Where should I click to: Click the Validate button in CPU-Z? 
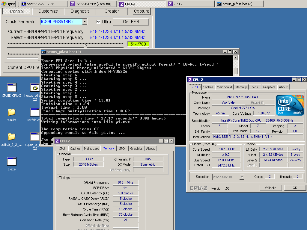271,188
